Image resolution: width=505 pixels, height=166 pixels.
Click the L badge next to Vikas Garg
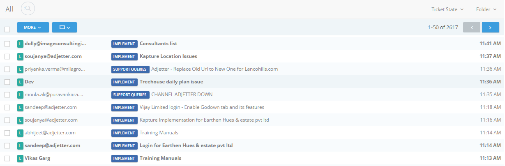coord(20,158)
